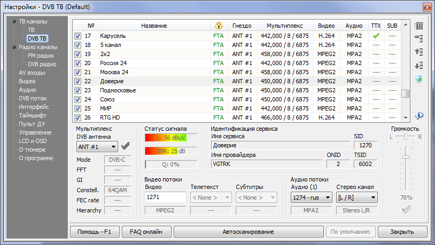Open channel info speech-bubble icon
Viewport: 435px width, 245px height.
[x=419, y=115]
